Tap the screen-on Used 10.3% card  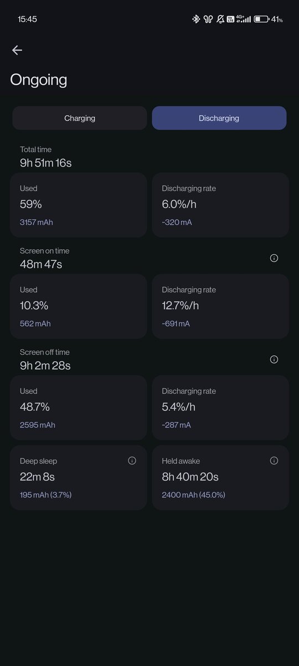(78, 306)
